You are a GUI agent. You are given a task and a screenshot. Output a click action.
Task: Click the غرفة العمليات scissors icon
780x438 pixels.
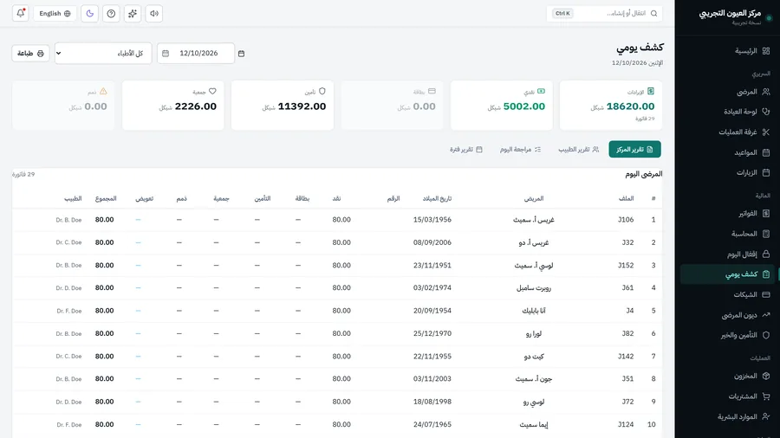pos(766,132)
